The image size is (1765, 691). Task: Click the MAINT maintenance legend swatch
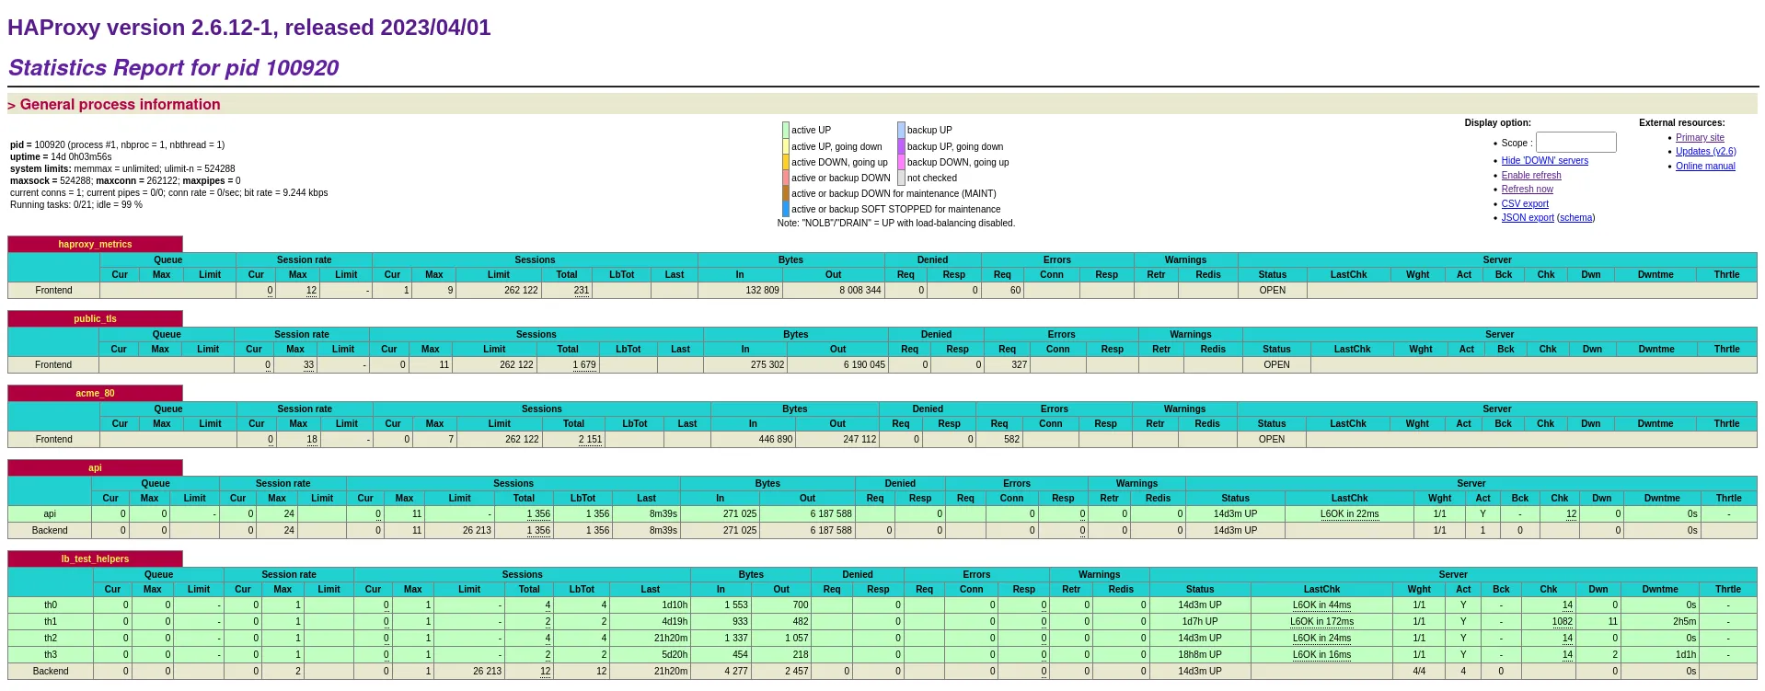(x=786, y=193)
